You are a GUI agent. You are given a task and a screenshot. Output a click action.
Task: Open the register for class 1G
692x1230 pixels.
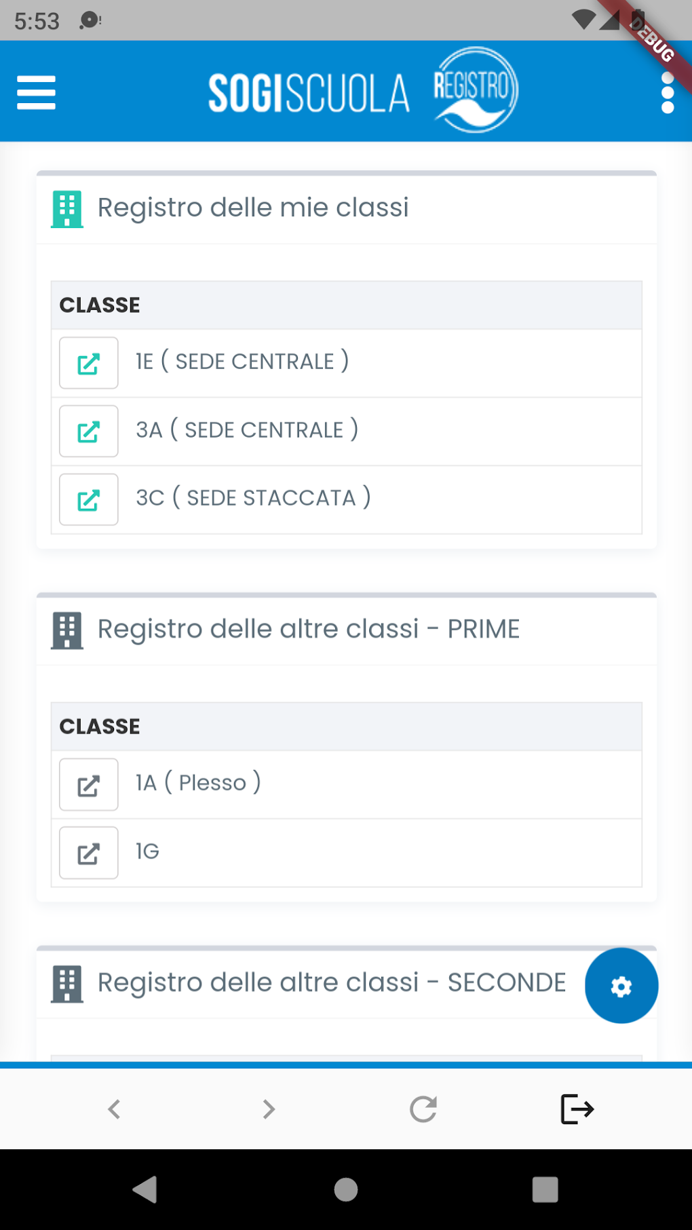tap(88, 853)
